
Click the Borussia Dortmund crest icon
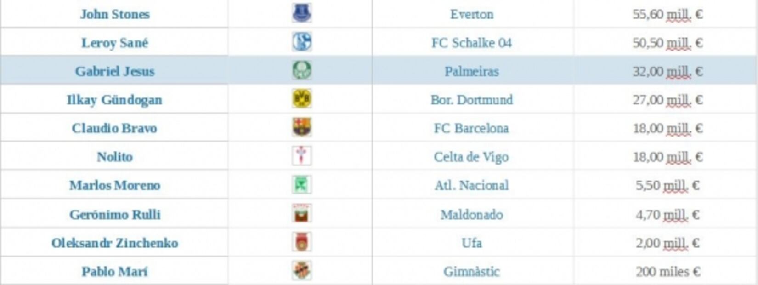pos(302,99)
